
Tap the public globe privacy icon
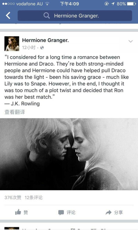42,48
